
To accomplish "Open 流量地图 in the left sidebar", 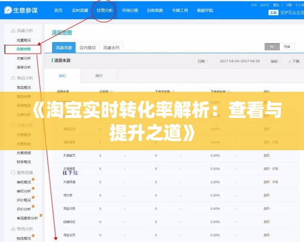I will [23, 49].
